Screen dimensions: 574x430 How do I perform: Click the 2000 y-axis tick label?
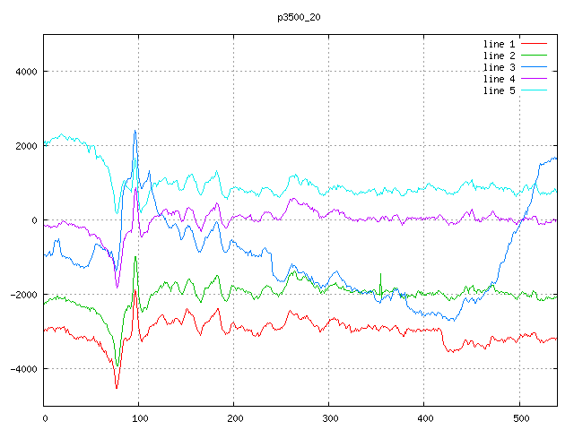tap(26, 146)
